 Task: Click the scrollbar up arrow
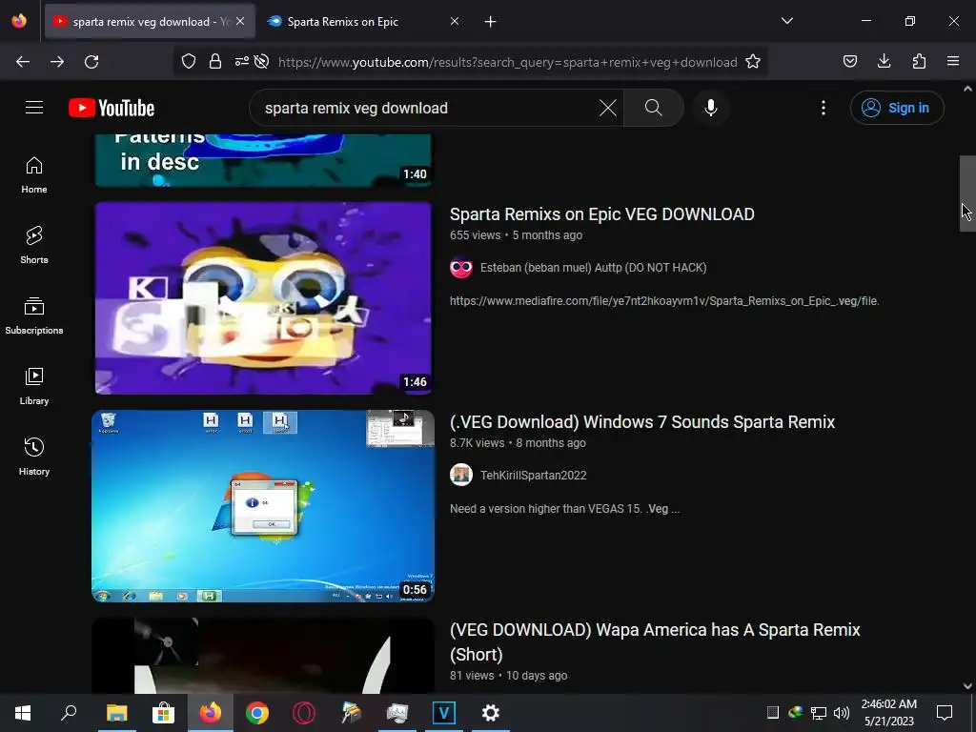[x=967, y=89]
